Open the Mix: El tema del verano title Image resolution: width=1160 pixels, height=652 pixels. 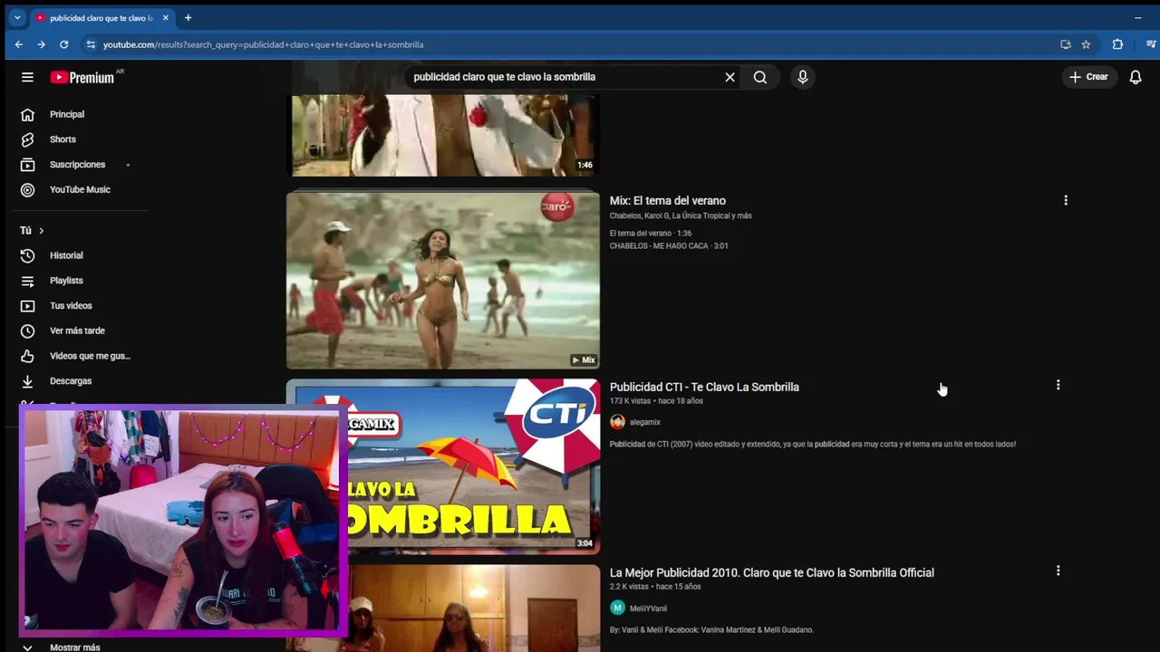pyautogui.click(x=667, y=201)
